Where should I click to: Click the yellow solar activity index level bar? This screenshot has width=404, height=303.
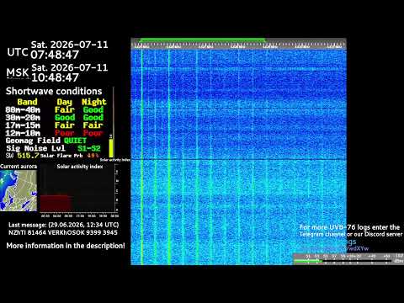click(x=111, y=148)
